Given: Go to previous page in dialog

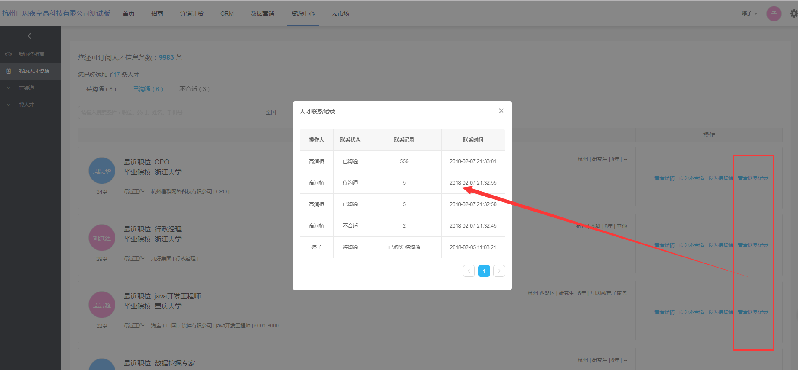Looking at the screenshot, I should tap(469, 271).
